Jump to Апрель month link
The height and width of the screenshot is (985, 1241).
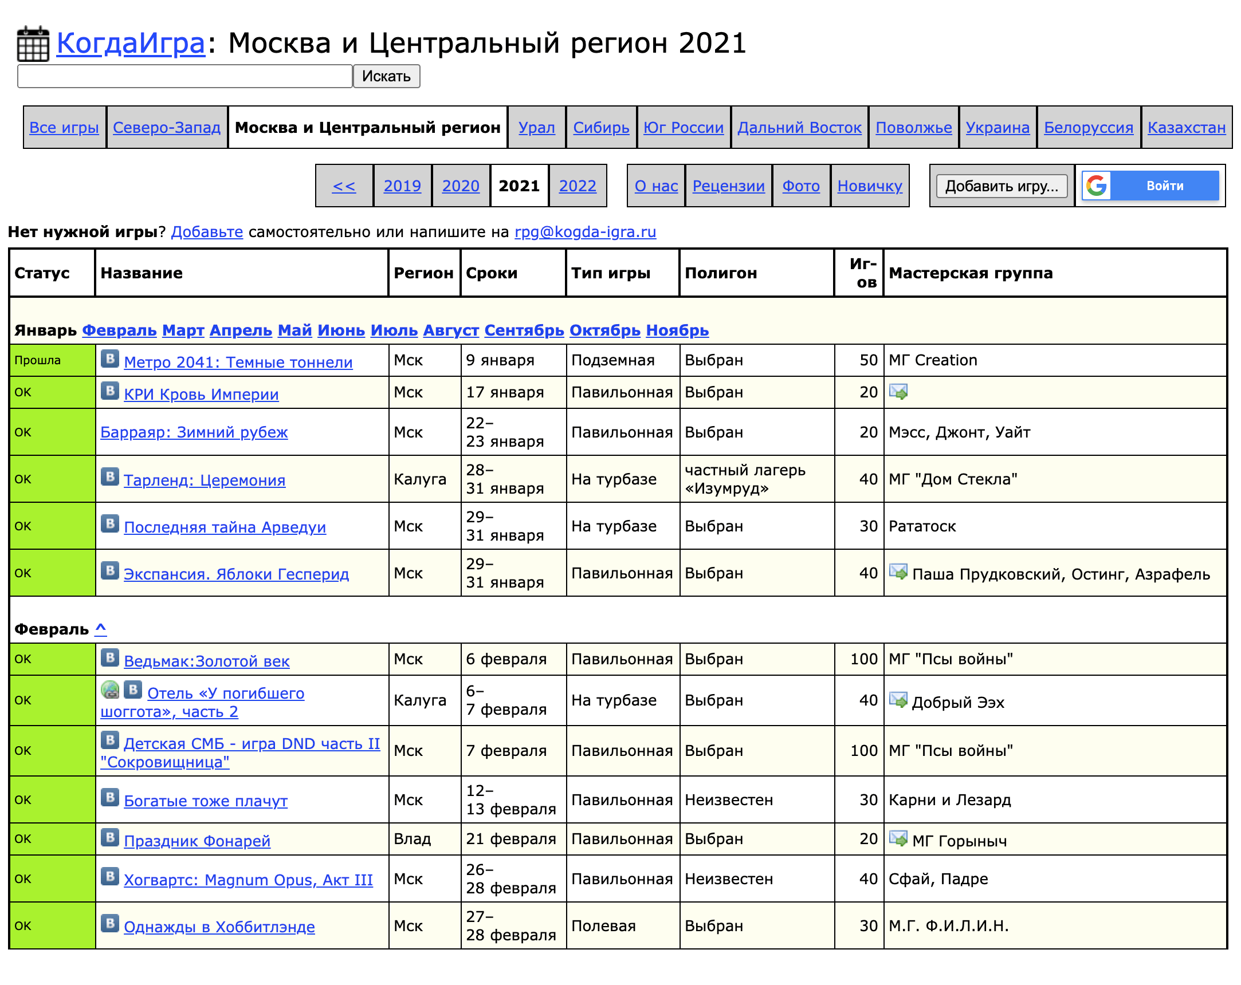click(241, 330)
